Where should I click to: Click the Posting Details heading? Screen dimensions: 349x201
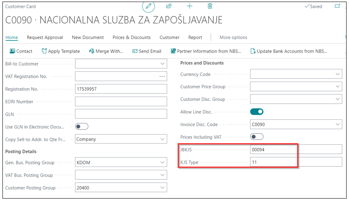pos(21,151)
